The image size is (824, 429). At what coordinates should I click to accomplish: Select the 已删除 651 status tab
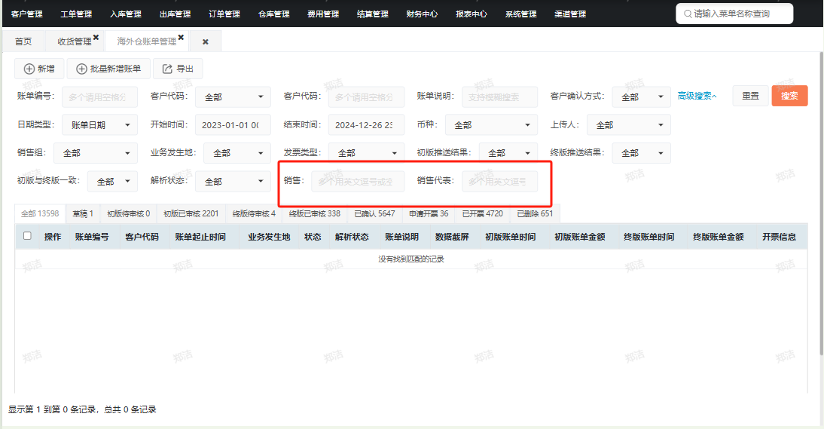(x=535, y=213)
